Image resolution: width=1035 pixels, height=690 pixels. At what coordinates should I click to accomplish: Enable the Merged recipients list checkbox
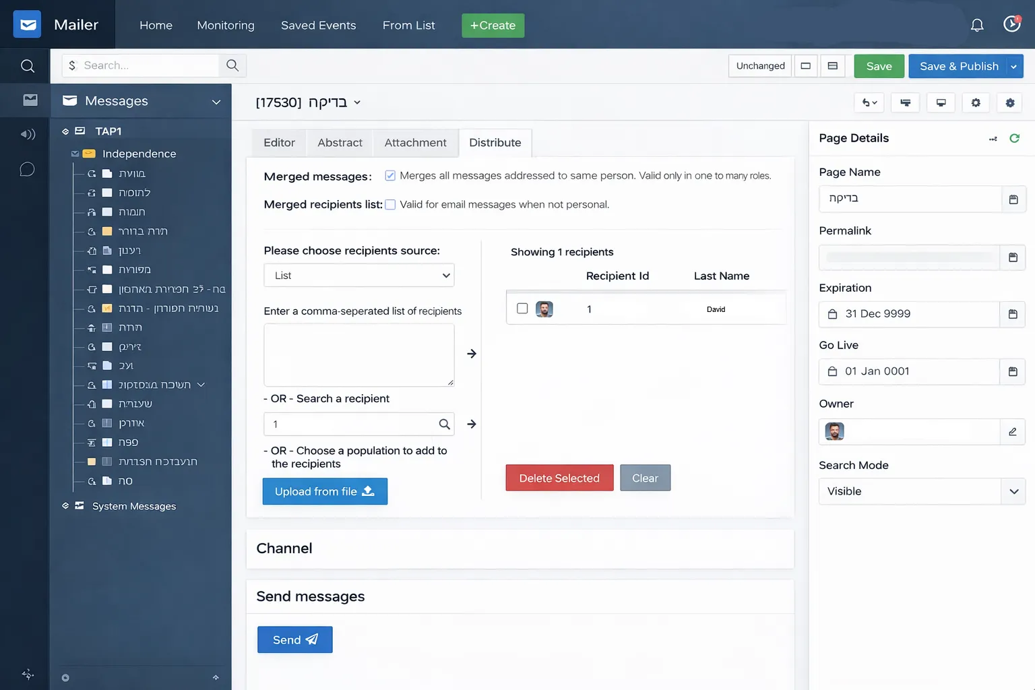390,204
